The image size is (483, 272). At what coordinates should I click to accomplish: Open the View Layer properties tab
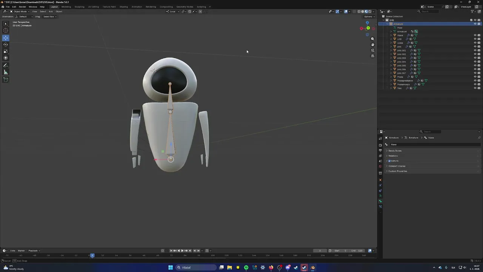[380, 156]
